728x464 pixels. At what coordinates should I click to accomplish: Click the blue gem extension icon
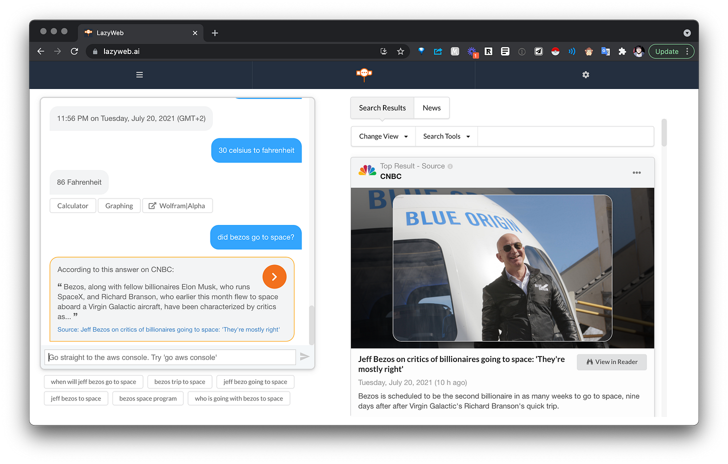pyautogui.click(x=421, y=51)
